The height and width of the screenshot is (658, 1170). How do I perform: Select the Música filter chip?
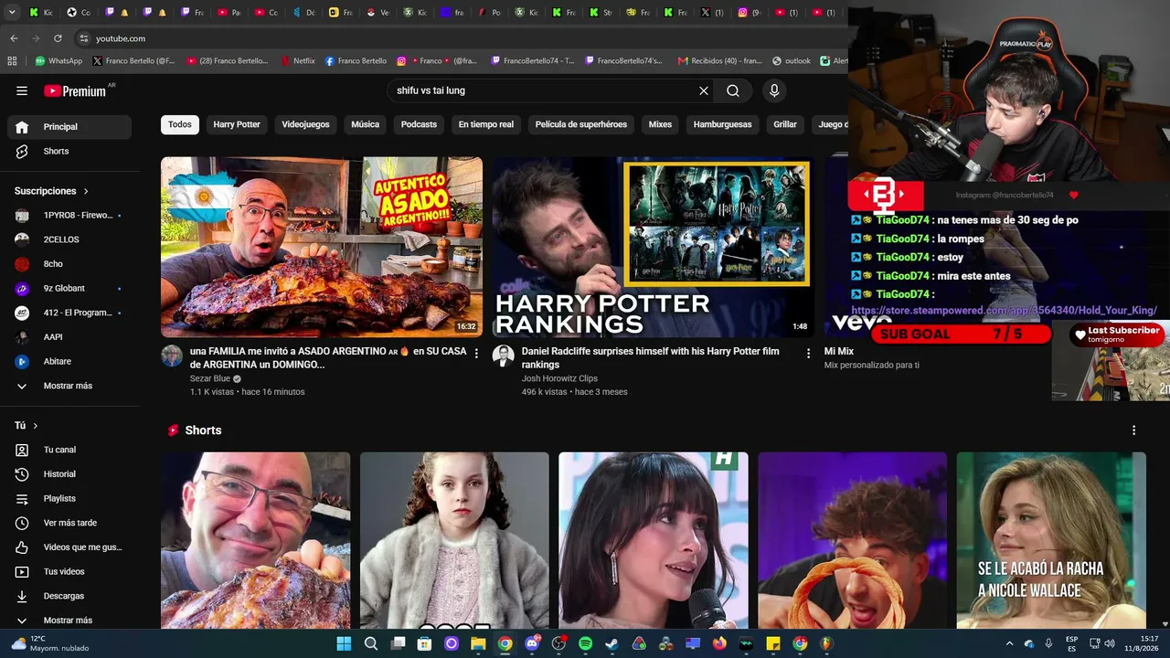[x=366, y=124]
